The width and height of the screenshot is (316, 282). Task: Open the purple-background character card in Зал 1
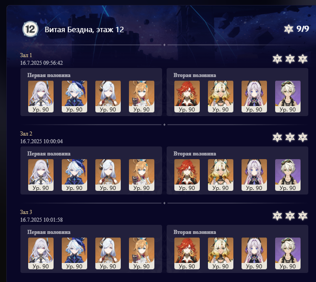pyautogui.click(x=287, y=97)
